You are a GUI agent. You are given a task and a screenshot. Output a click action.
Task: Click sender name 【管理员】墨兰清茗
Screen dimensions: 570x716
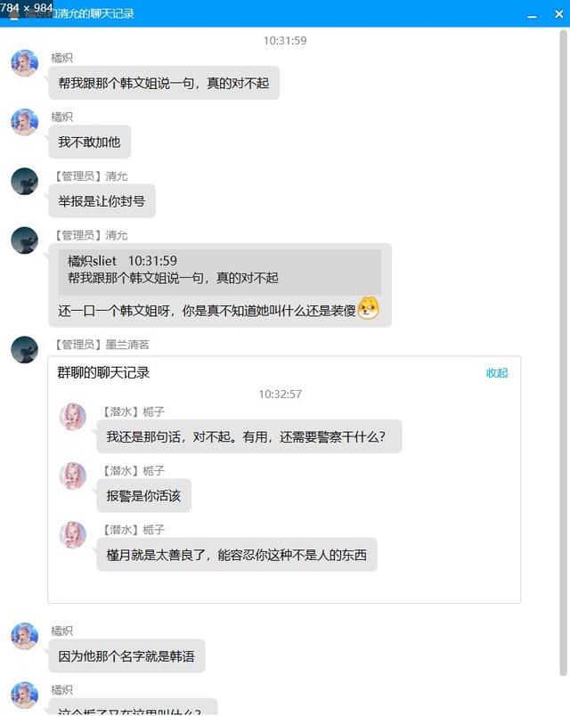click(101, 345)
